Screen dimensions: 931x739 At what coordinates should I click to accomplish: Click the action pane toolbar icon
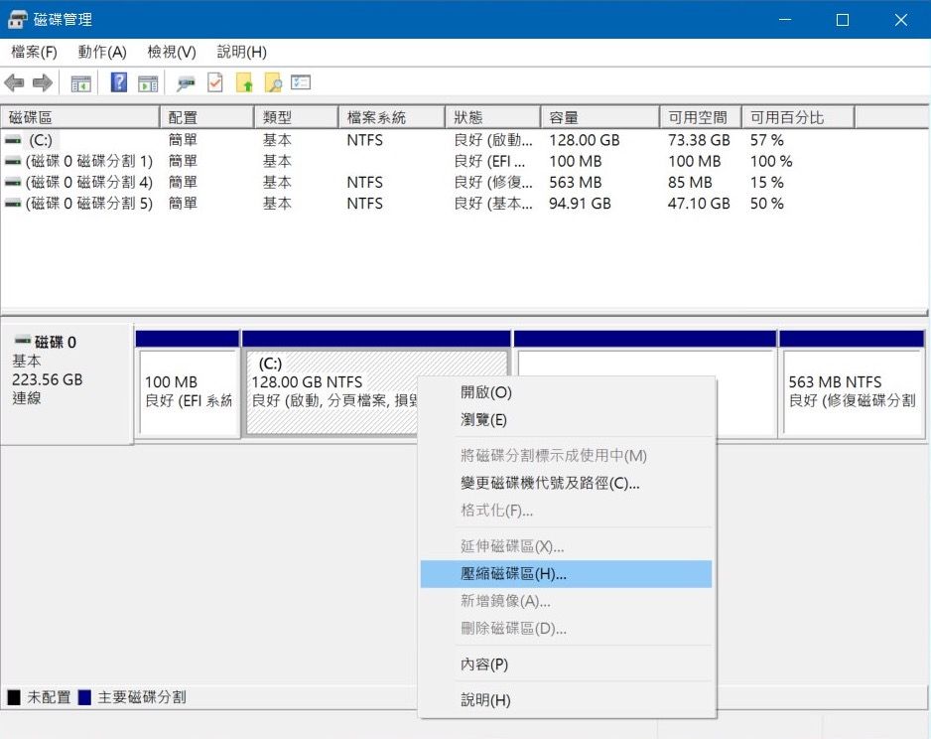148,83
